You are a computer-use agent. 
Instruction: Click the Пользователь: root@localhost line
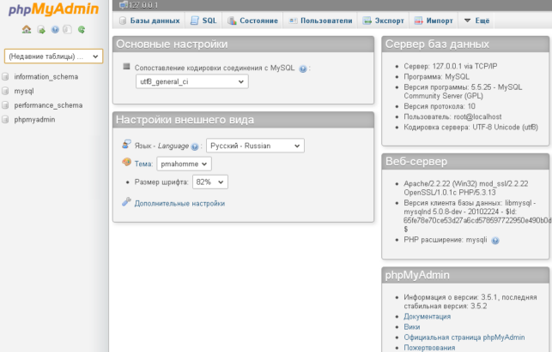pos(452,116)
